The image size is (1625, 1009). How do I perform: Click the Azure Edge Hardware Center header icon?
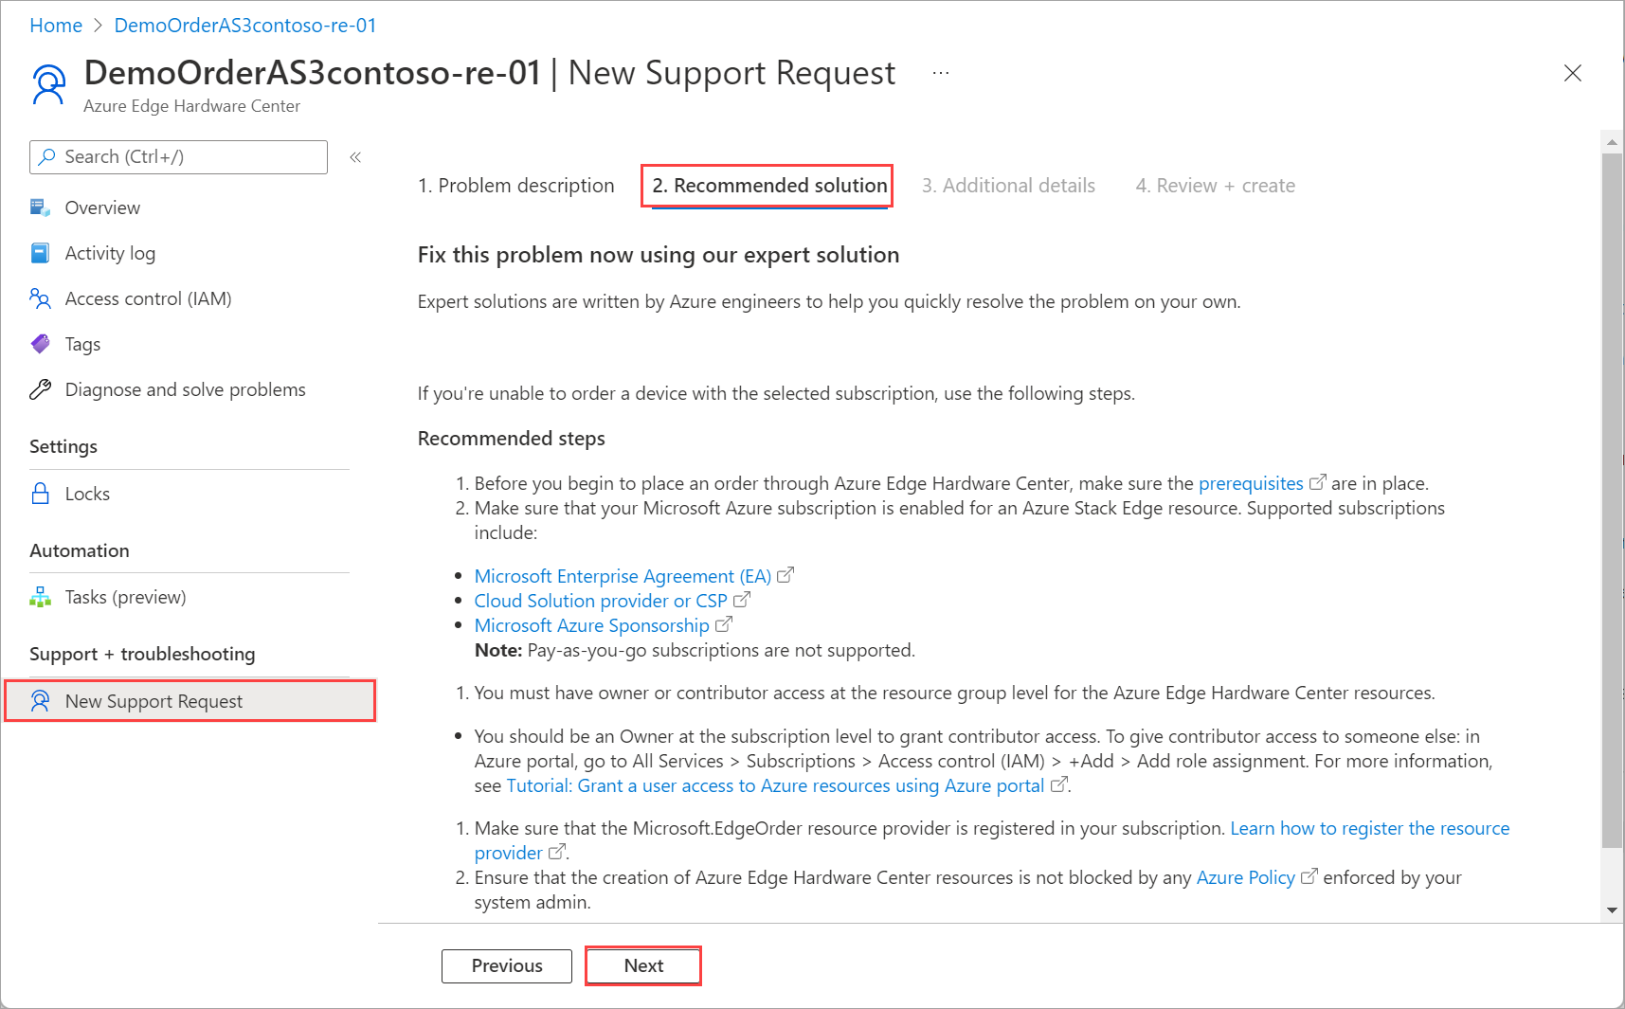(x=47, y=83)
